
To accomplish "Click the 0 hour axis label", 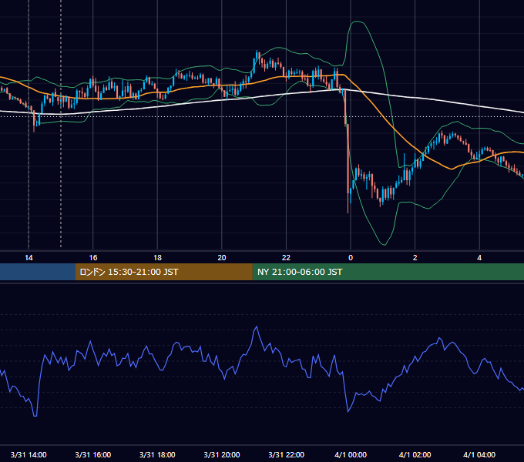I will [x=351, y=258].
